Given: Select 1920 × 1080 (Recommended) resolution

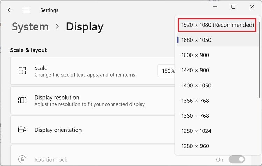Looking at the screenshot, I should [x=217, y=25].
